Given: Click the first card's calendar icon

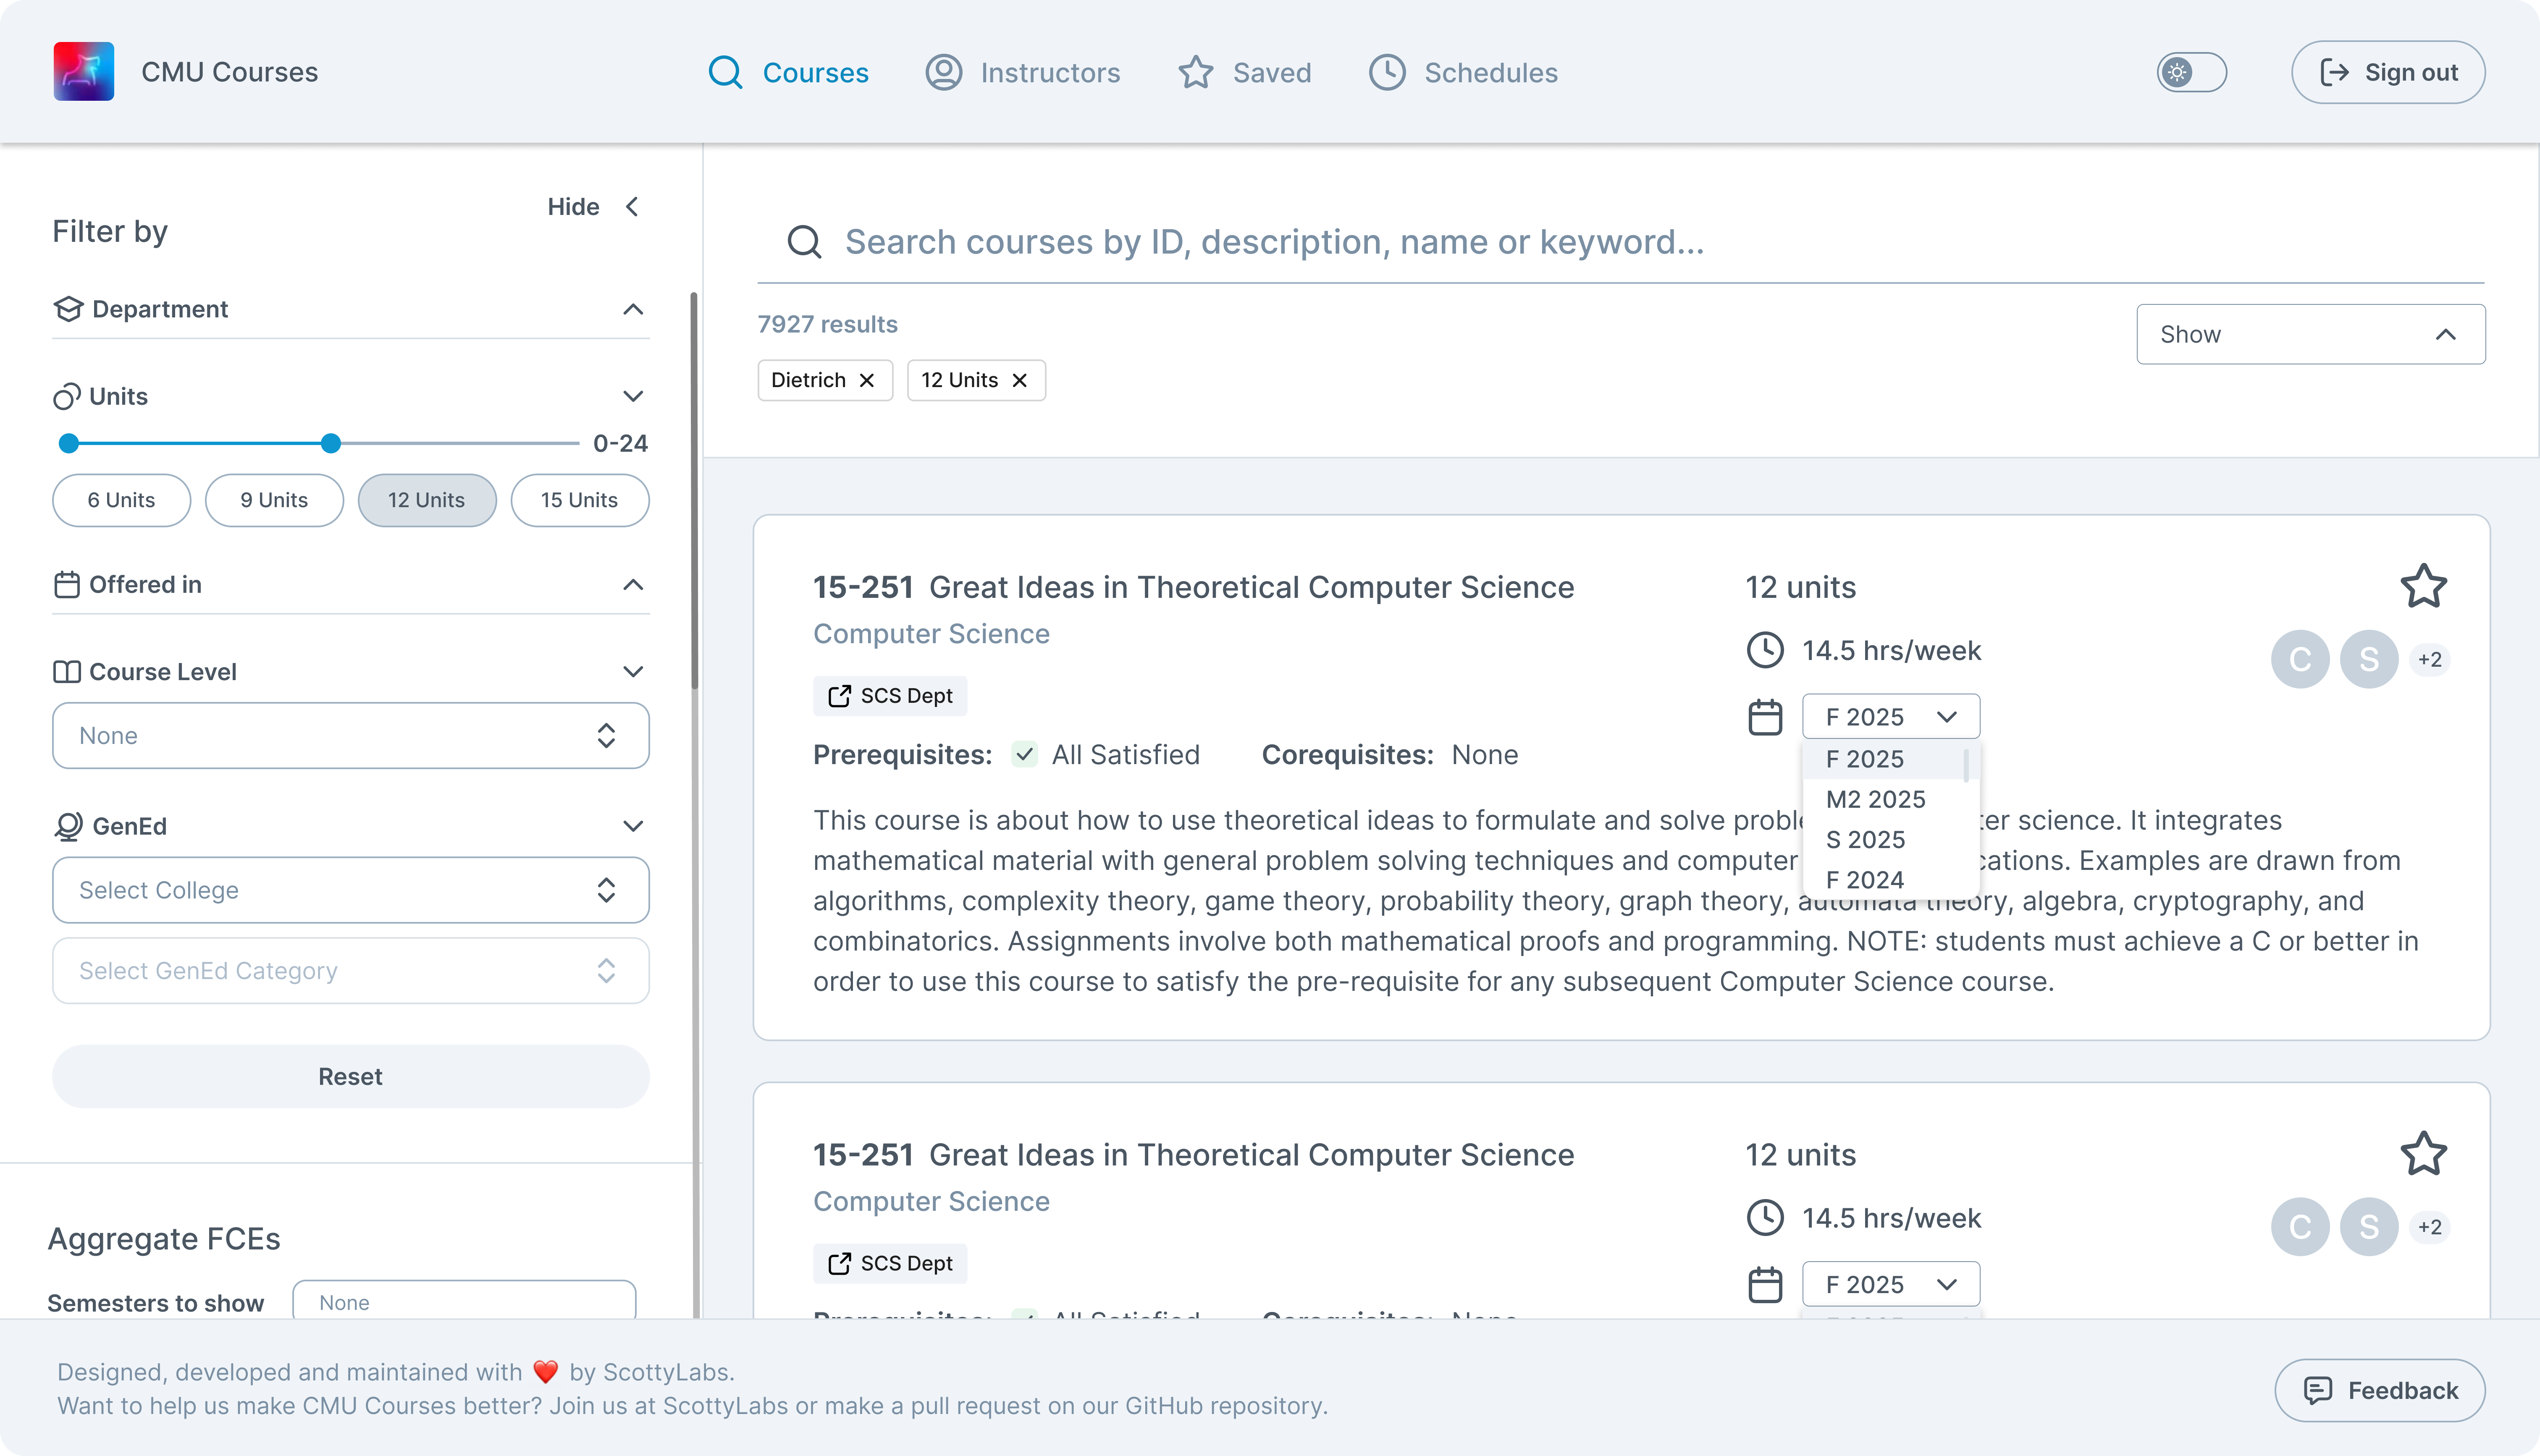Looking at the screenshot, I should 1765,717.
